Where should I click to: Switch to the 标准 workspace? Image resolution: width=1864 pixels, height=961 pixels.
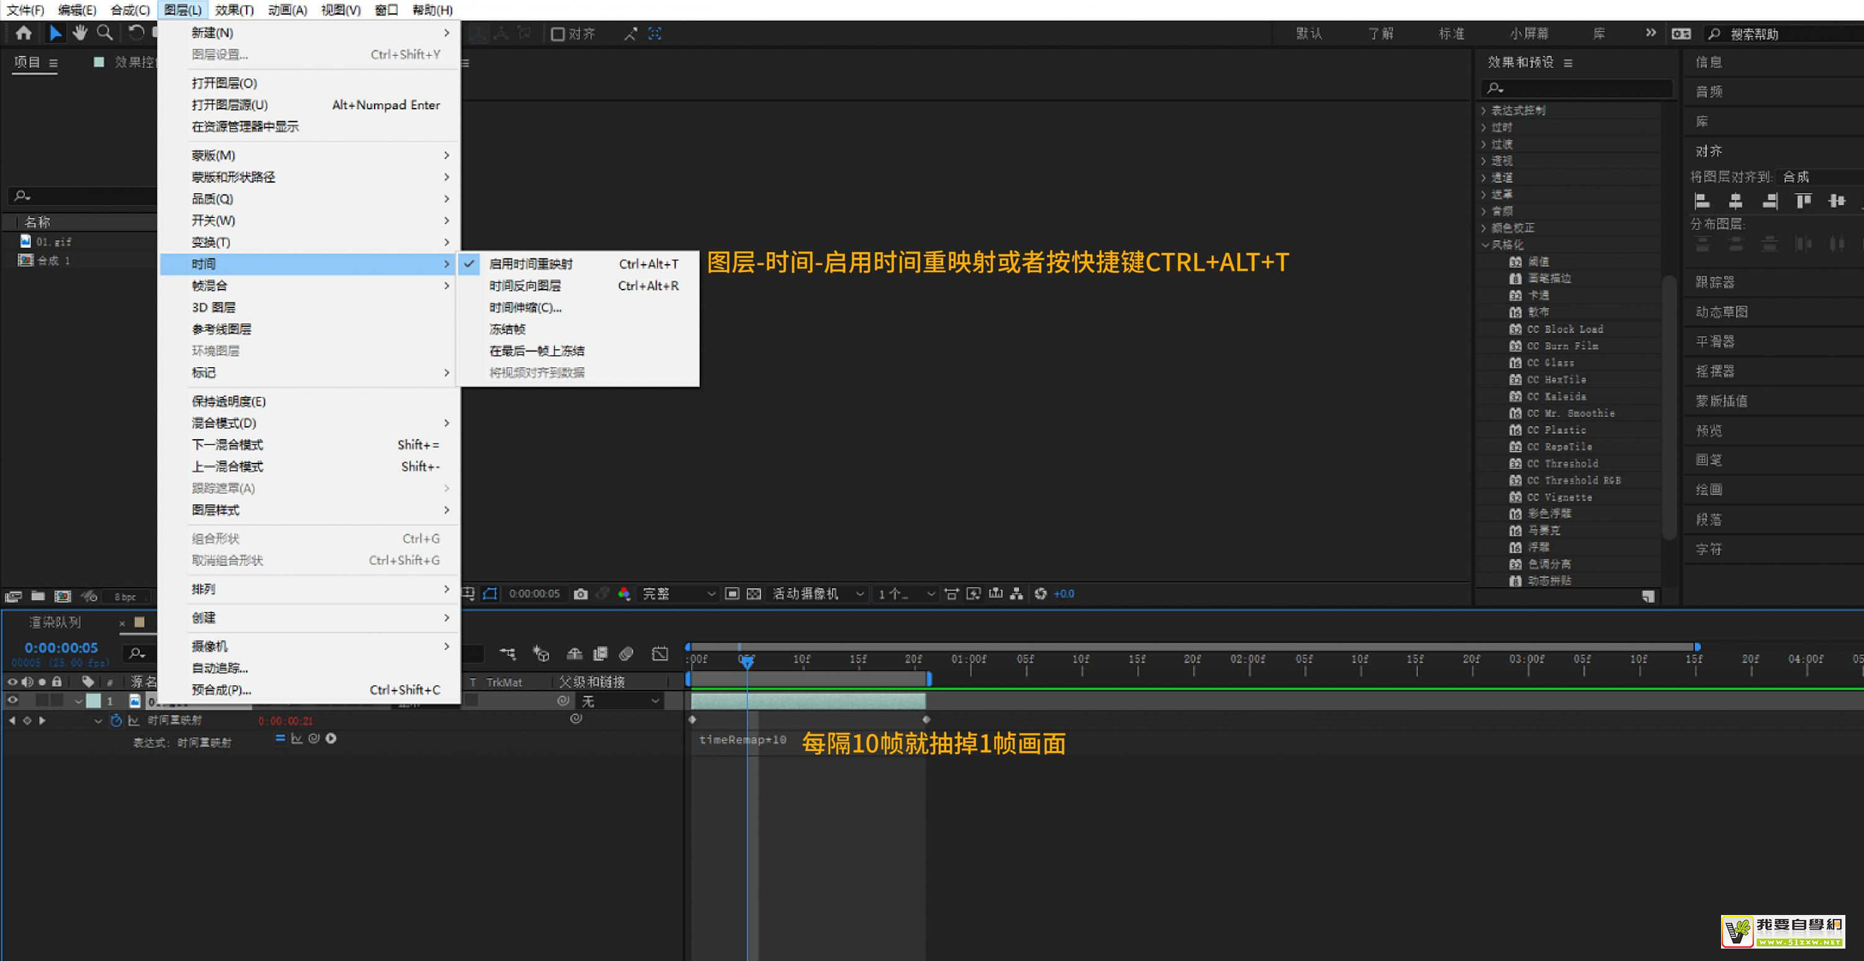pos(1451,34)
